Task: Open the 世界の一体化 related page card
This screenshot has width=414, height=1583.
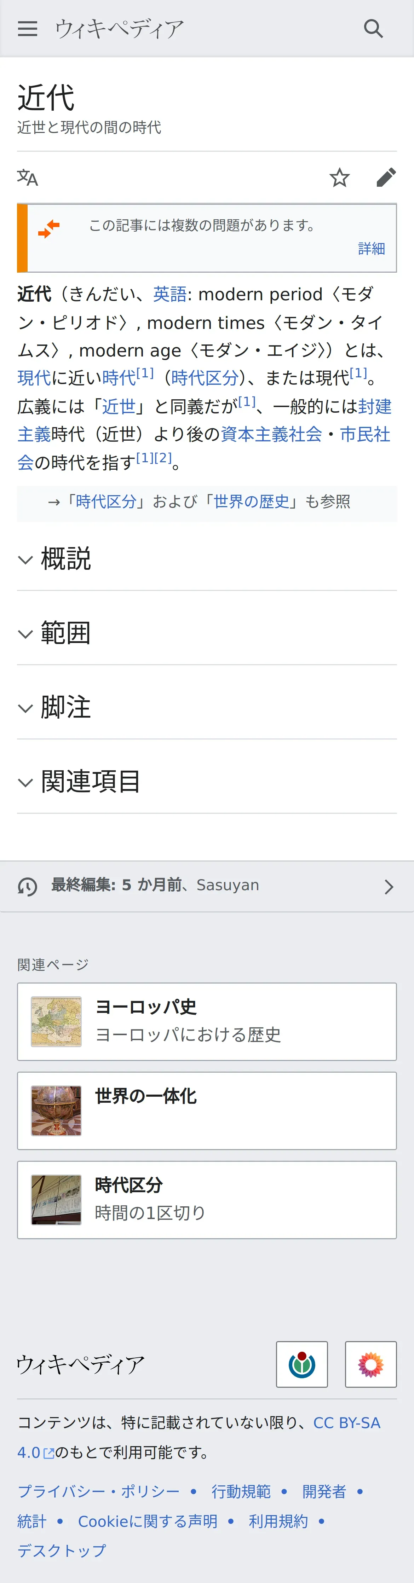Action: pyautogui.click(x=207, y=1111)
